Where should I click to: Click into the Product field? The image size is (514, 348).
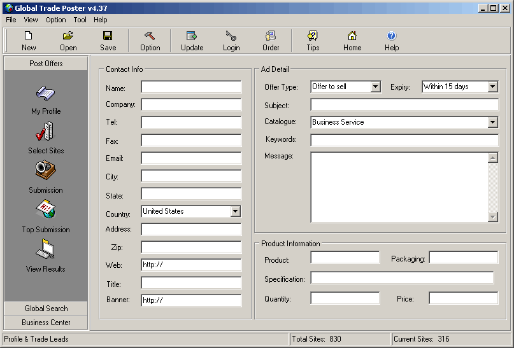coord(345,258)
